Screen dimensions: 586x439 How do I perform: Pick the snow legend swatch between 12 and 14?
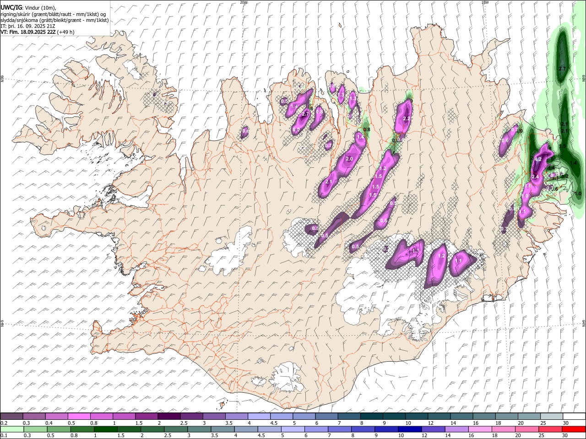pos(439,417)
